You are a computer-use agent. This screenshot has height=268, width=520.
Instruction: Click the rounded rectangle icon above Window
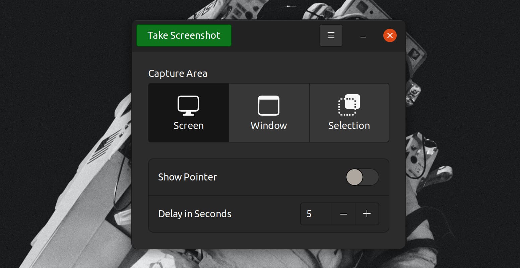tap(268, 105)
